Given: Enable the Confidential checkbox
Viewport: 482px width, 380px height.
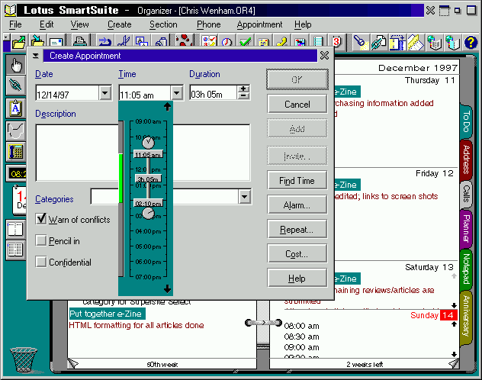Looking at the screenshot, I should coord(41,262).
